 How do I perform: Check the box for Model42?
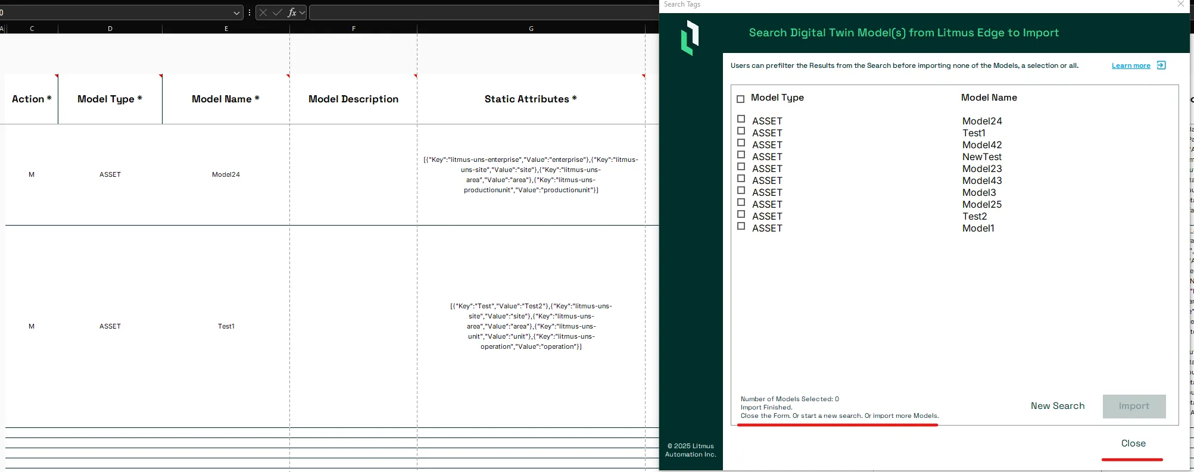[741, 143]
